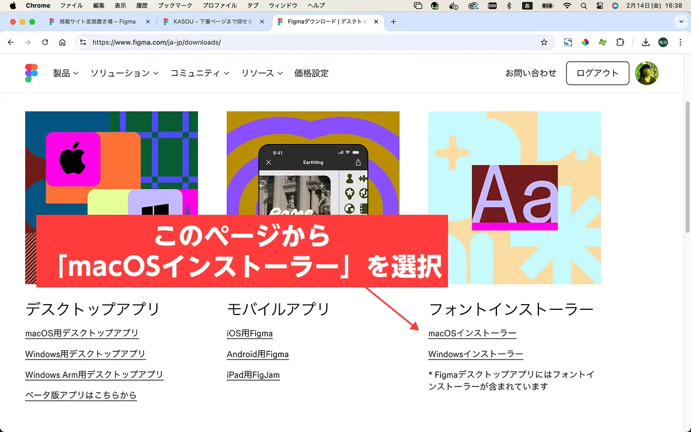The image size is (691, 432).
Task: Expand the コミュニティ dropdown menu
Action: point(199,73)
